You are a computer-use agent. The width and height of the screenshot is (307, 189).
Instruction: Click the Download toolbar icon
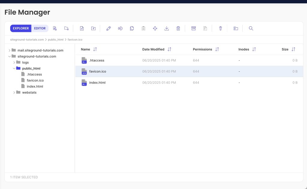click(167, 28)
